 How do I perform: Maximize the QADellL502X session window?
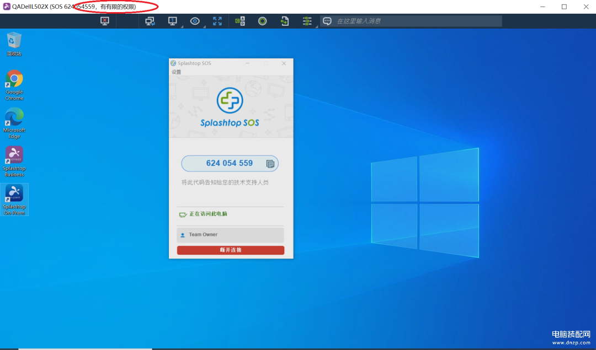pyautogui.click(x=564, y=7)
